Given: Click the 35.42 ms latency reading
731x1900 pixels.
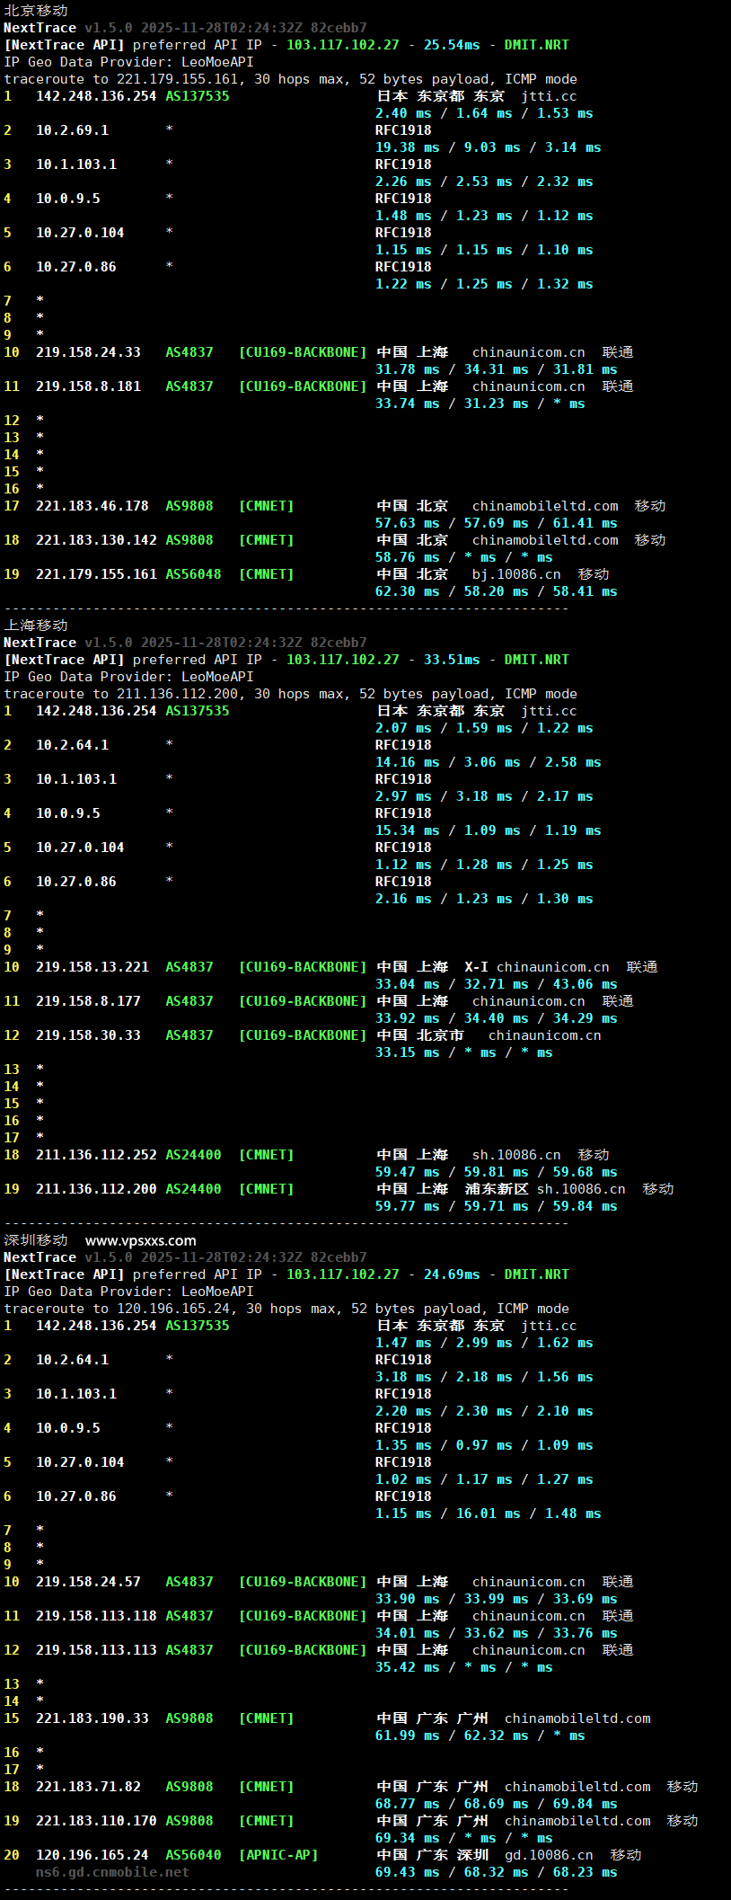Looking at the screenshot, I should click(408, 1667).
